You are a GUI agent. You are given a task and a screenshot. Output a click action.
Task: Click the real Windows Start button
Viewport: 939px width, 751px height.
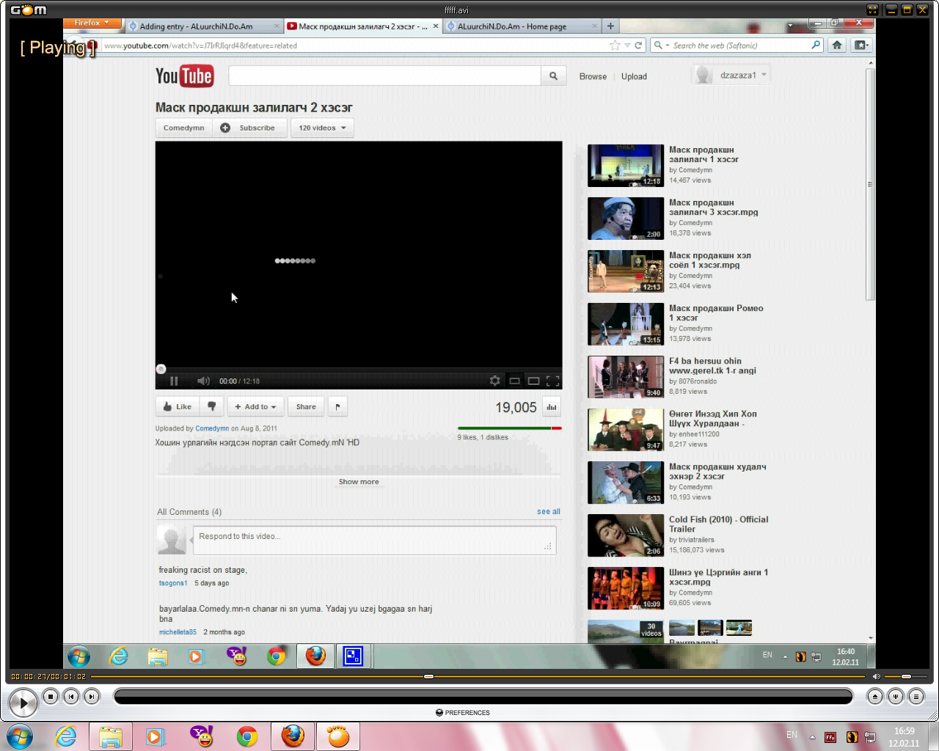pos(21,736)
